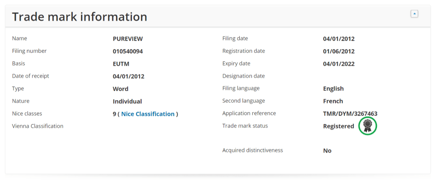
Task: Click the registered status ribbon icon
Action: click(x=368, y=126)
